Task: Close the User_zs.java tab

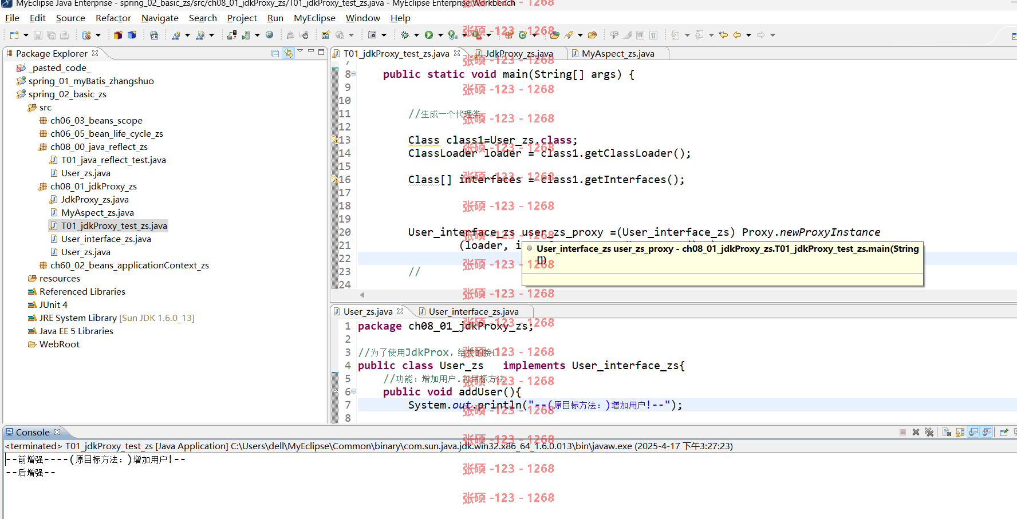Action: [400, 311]
